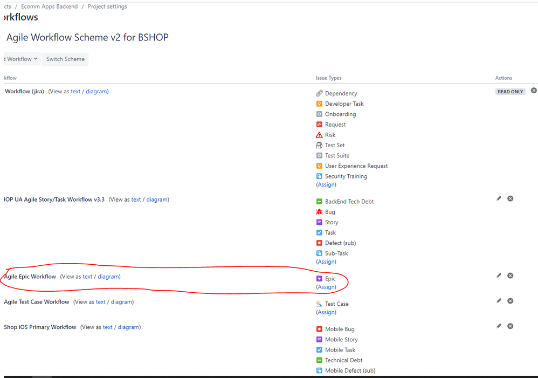Screen dimensions: 538x378
Task: Remove the Shop iOS Primary Workflow
Action: coord(510,326)
